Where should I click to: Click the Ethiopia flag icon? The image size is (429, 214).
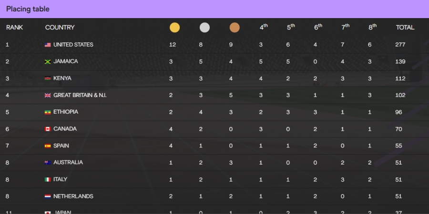48,112
